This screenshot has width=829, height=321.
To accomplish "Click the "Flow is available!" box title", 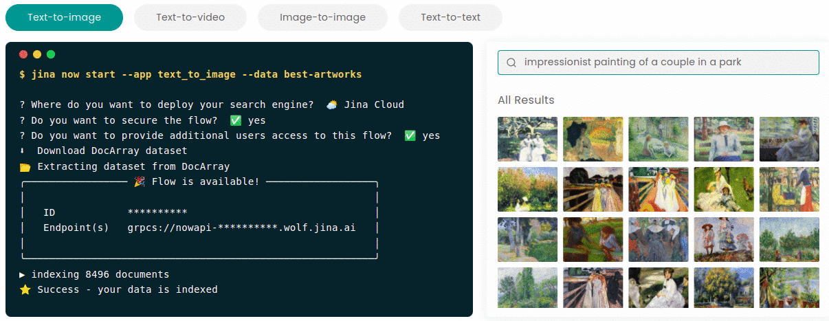I will click(x=205, y=181).
